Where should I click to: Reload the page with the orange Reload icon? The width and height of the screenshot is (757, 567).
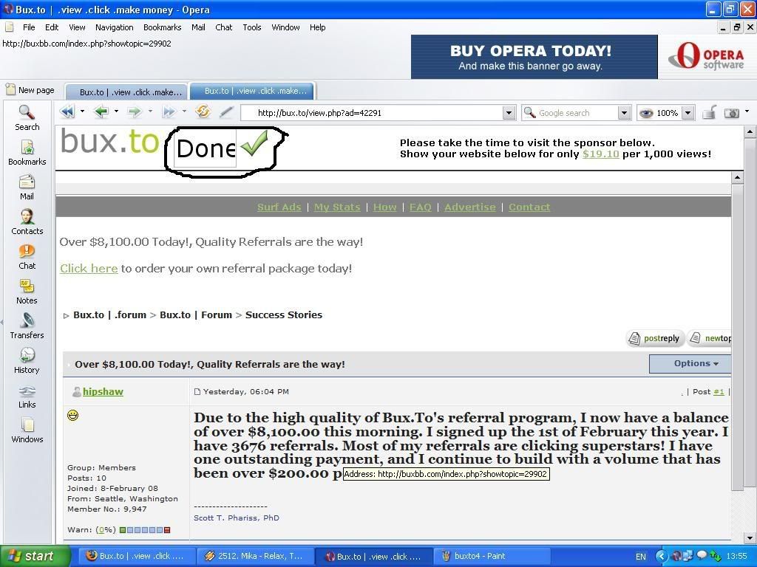[203, 112]
